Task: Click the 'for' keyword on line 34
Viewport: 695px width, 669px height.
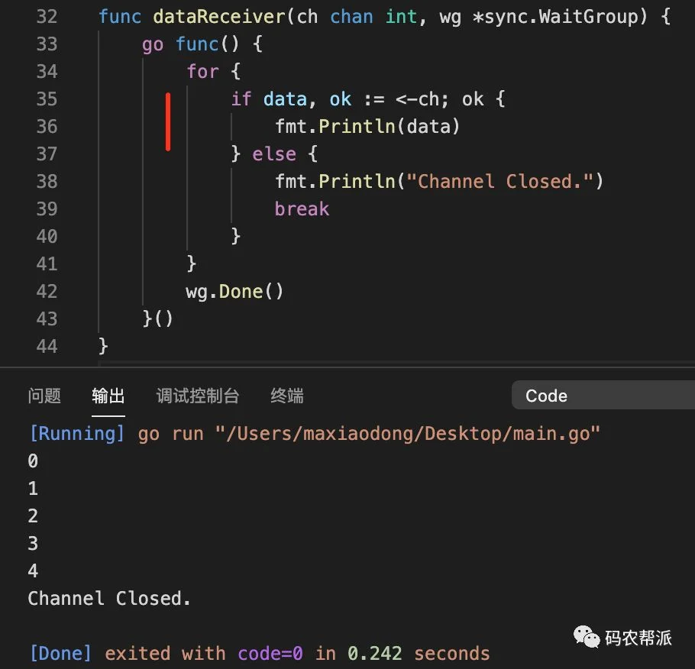Action: point(202,71)
